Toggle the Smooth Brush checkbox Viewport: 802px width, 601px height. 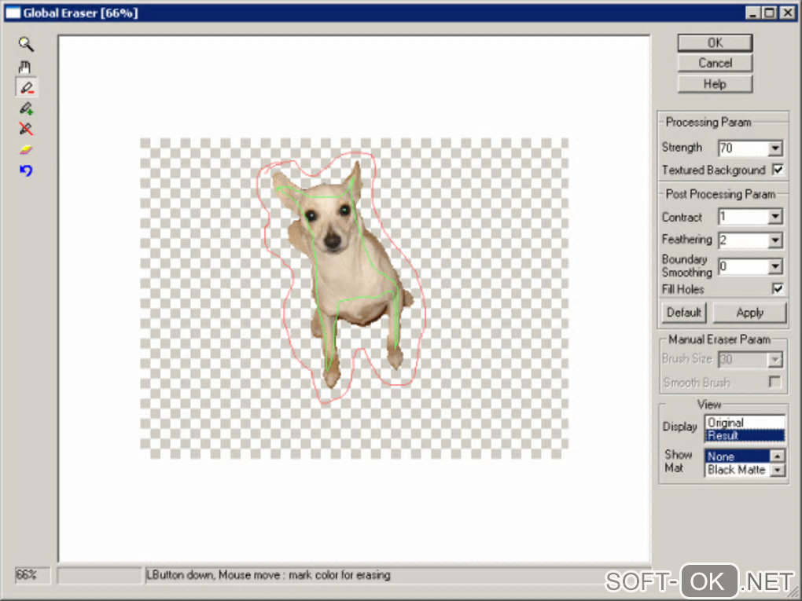pyautogui.click(x=775, y=382)
